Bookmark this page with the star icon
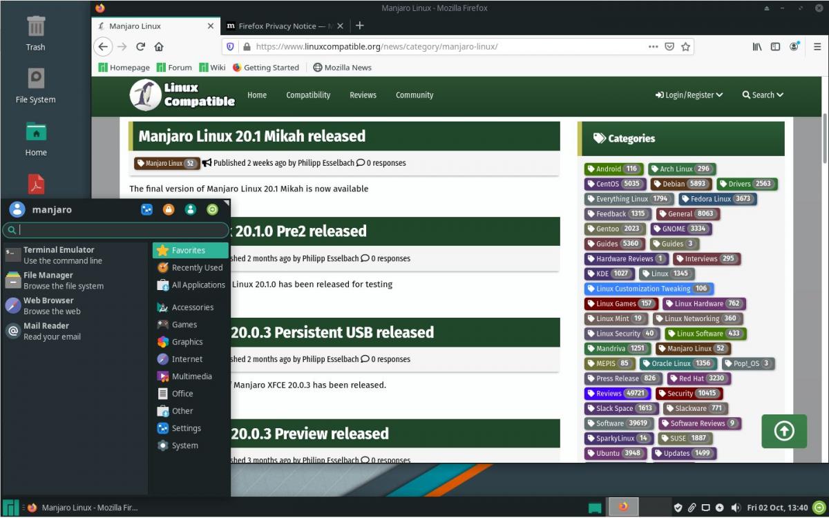This screenshot has width=829, height=518. point(685,47)
